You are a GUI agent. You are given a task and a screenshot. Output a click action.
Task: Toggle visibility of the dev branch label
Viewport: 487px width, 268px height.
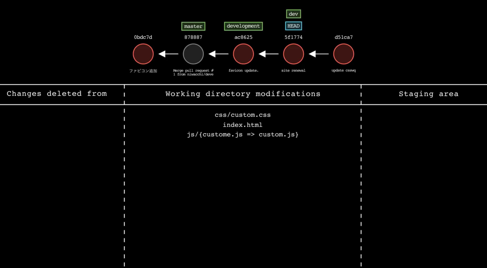pos(293,13)
